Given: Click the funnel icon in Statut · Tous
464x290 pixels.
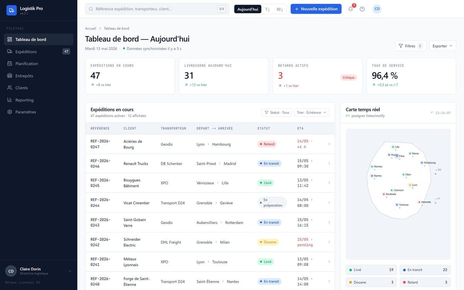Looking at the screenshot, I should point(266,113).
